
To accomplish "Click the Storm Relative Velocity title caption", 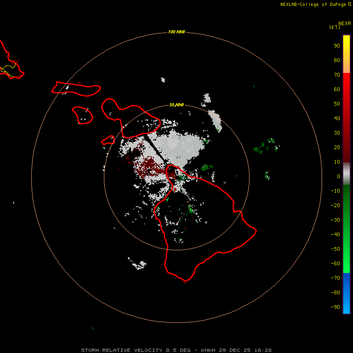I will (x=176, y=350).
